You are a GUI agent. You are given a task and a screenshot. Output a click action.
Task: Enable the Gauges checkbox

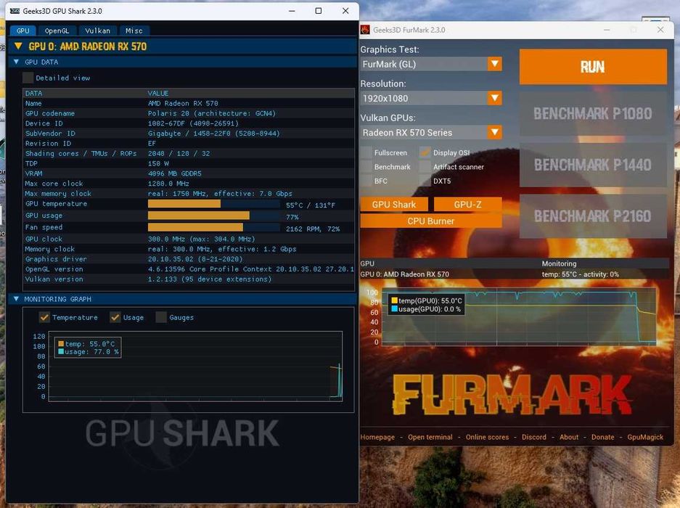point(161,318)
